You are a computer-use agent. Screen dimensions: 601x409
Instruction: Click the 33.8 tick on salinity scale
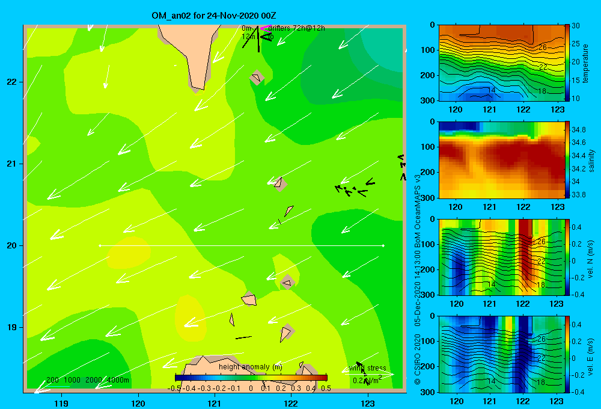pos(578,194)
